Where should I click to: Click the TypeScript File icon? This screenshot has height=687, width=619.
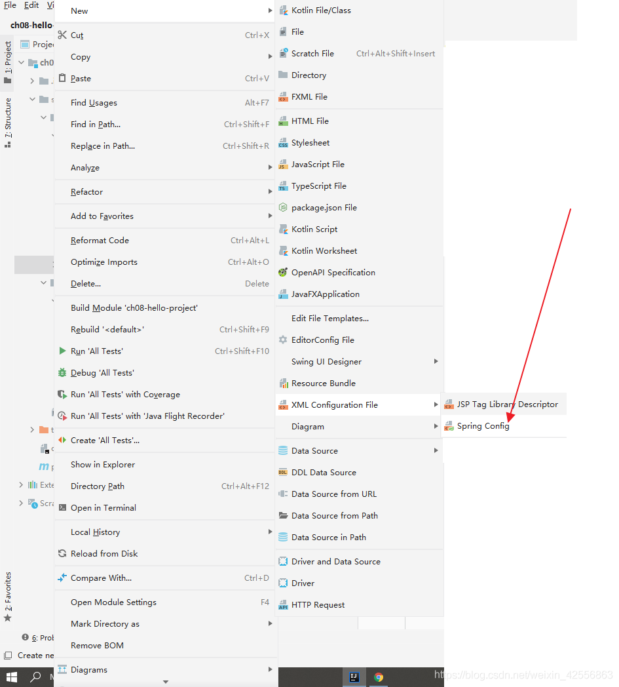[x=283, y=186]
